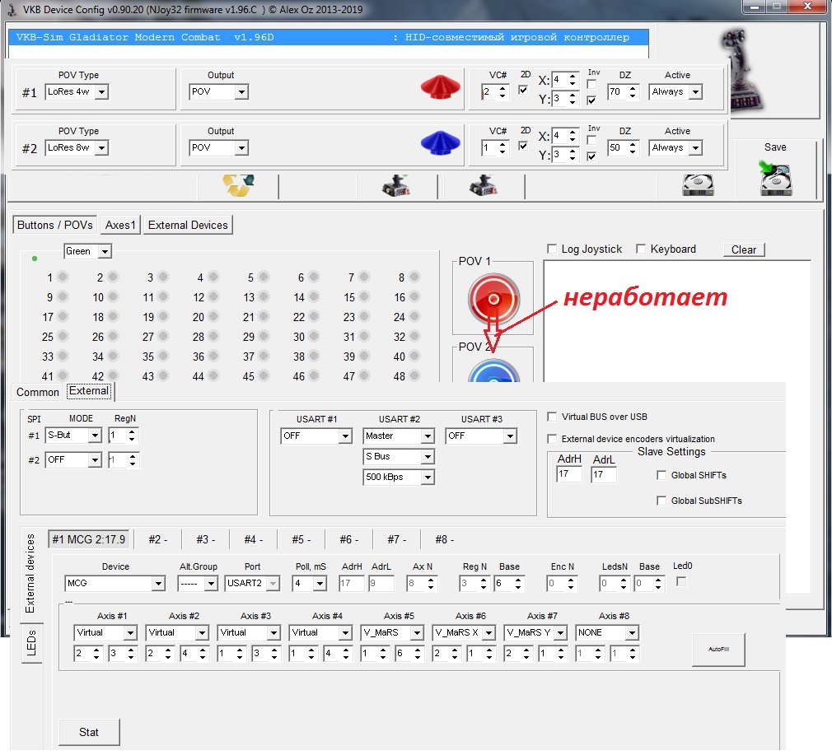
Task: Click the AutoFill button
Action: [x=718, y=649]
